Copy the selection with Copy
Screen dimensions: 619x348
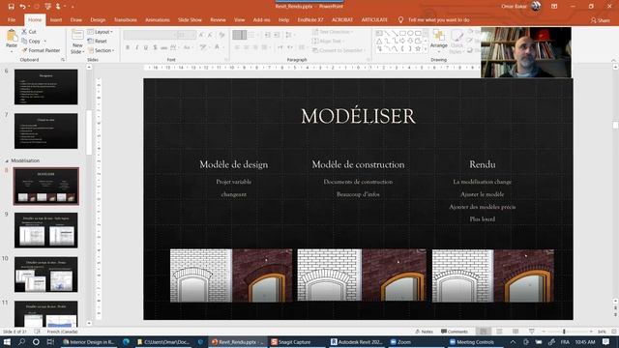[31, 41]
